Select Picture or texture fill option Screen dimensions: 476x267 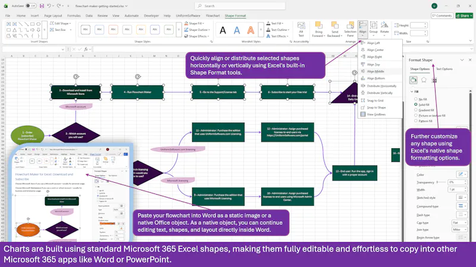415,115
